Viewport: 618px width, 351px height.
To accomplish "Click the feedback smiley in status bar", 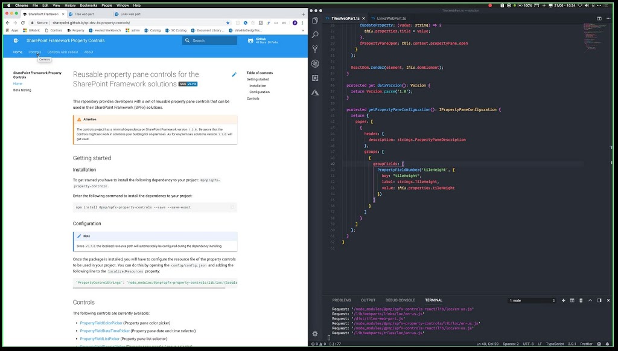I will pyautogui.click(x=599, y=344).
